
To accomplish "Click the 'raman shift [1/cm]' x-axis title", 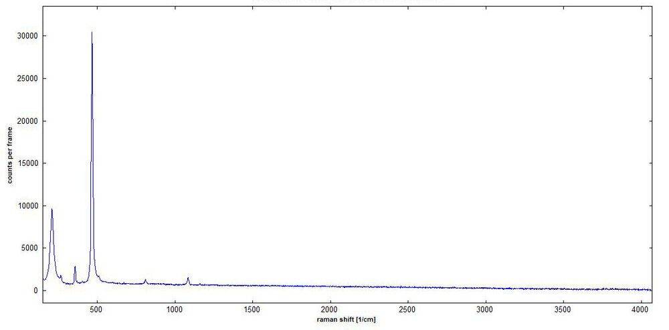I will (346, 320).
